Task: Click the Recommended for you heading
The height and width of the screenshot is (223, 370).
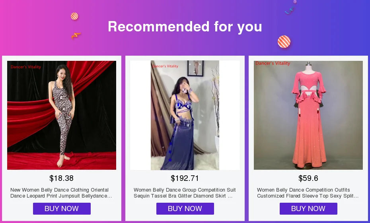Action: tap(185, 27)
